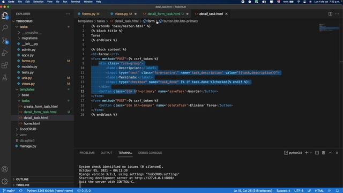Screen dimensions: 343x193
Task: Open the Accounts menu icon
Action: tap(5, 169)
